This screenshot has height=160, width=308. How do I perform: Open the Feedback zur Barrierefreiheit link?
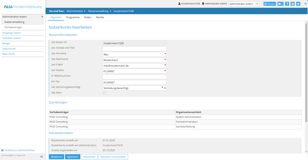click(19, 150)
